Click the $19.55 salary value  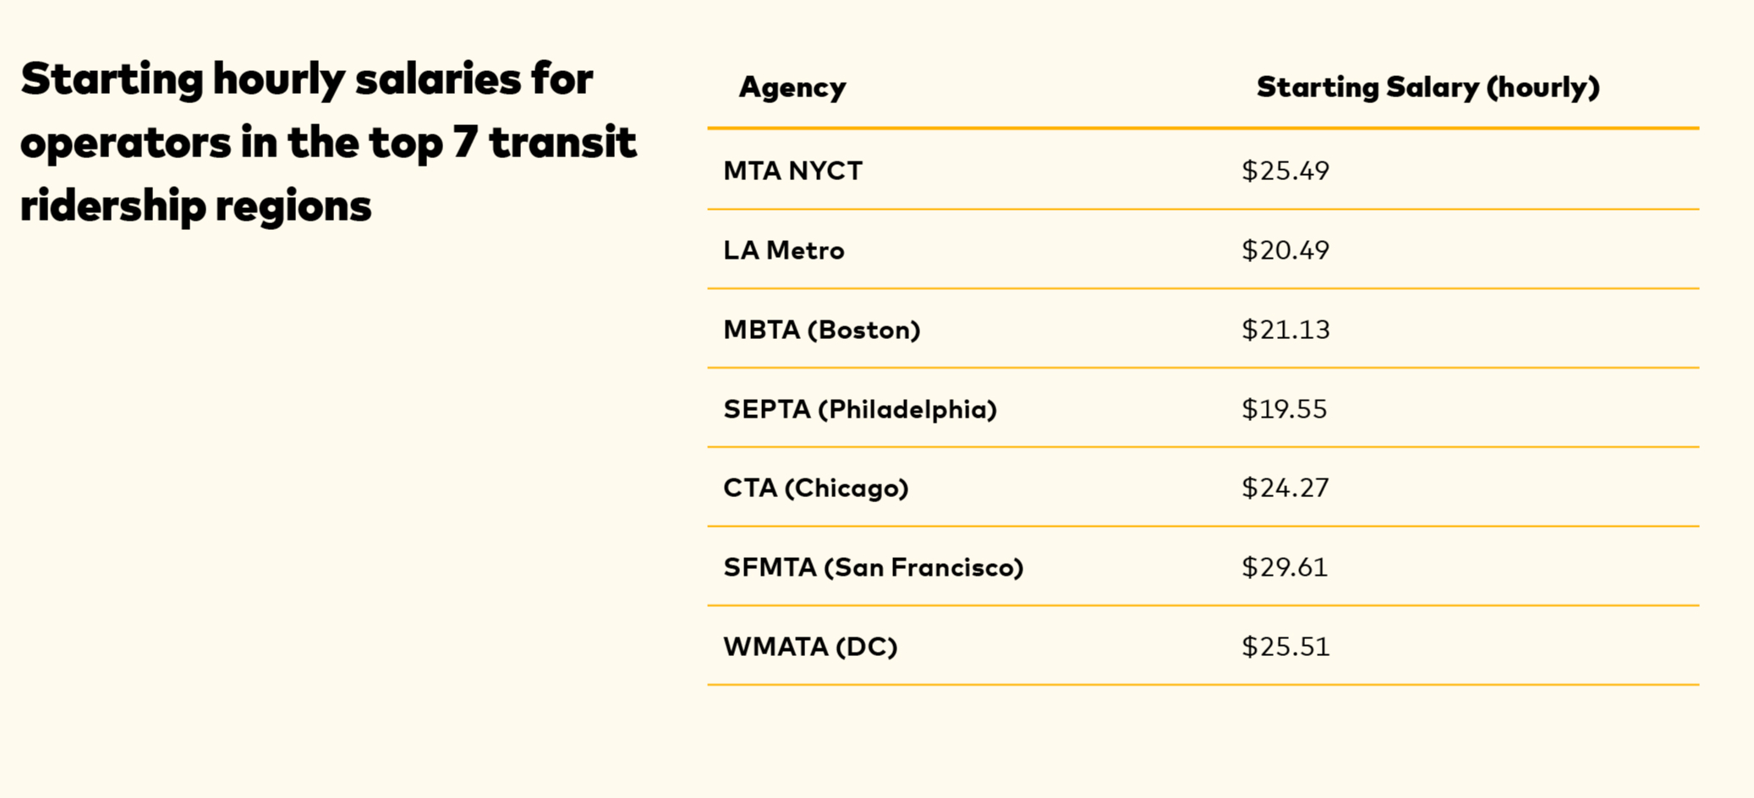[1284, 409]
